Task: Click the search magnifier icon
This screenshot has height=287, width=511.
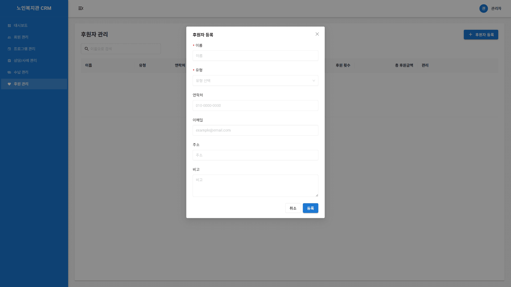Action: pos(86,49)
